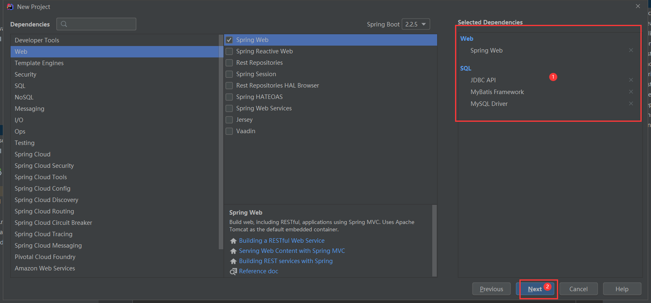This screenshot has width=651, height=303.
Task: Open the Ops category
Action: 114,132
